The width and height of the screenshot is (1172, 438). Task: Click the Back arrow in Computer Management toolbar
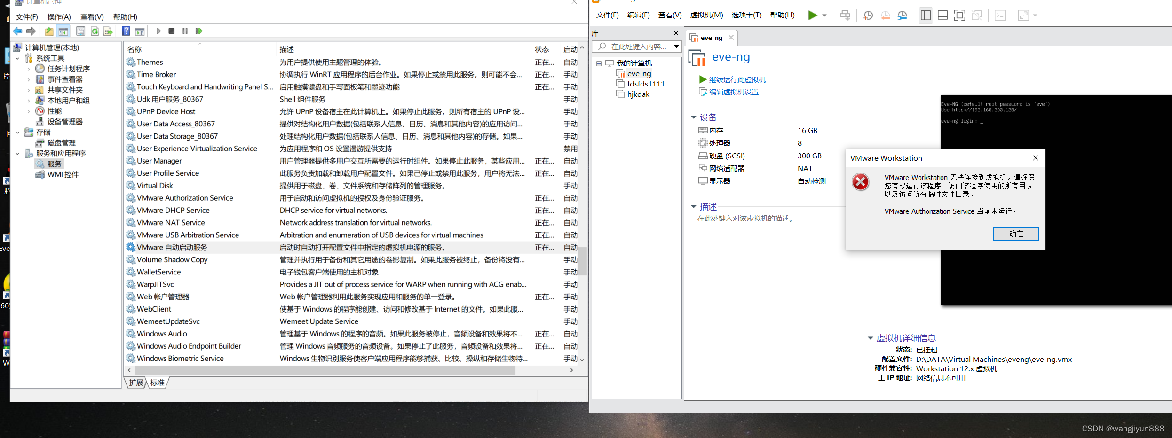(17, 31)
